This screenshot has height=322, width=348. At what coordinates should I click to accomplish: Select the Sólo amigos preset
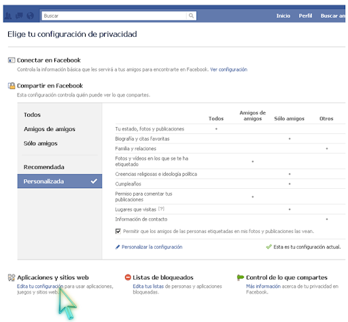click(41, 143)
